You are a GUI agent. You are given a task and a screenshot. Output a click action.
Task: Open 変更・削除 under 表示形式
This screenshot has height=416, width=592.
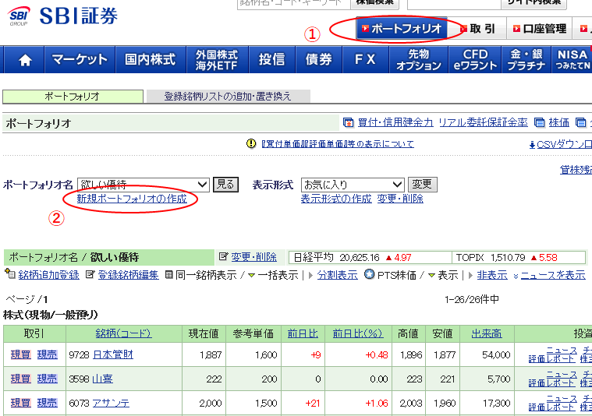(400, 199)
